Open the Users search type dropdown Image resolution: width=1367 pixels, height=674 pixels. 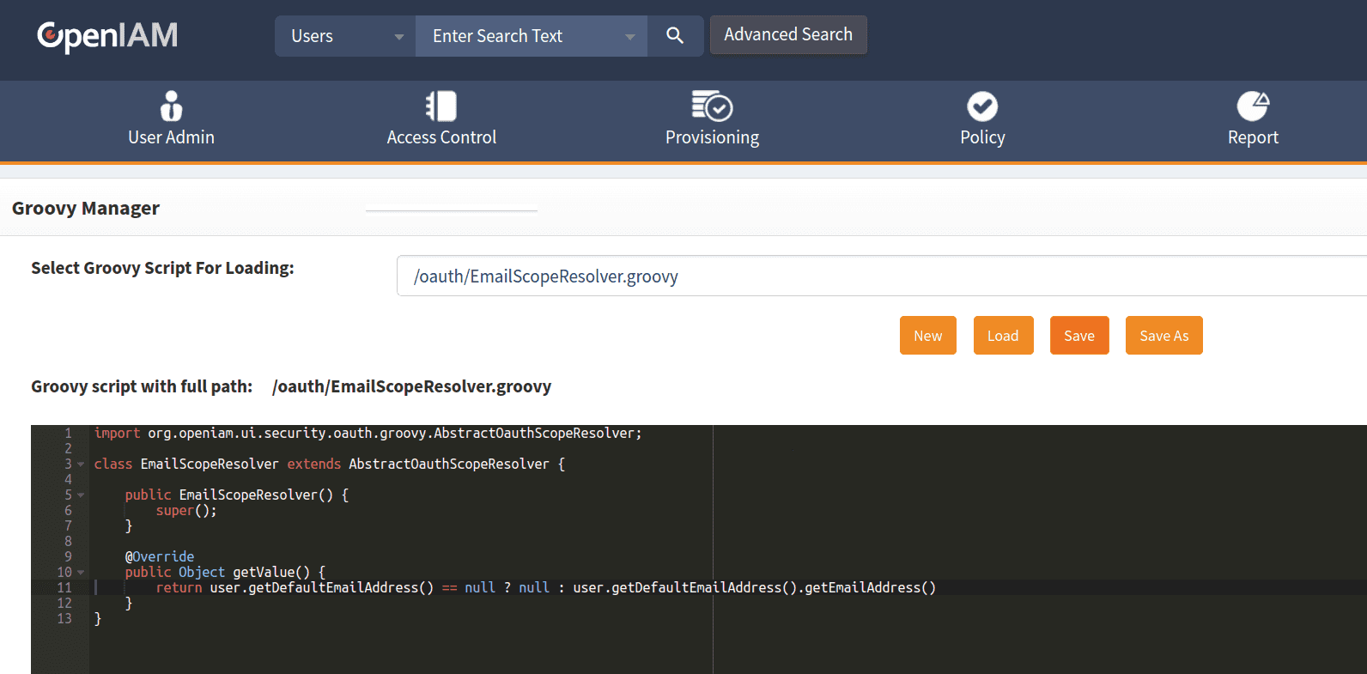345,36
